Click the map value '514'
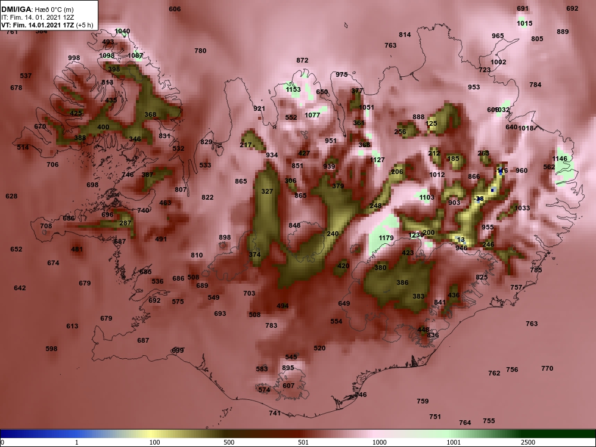The width and height of the screenshot is (596, 447). tap(23, 147)
